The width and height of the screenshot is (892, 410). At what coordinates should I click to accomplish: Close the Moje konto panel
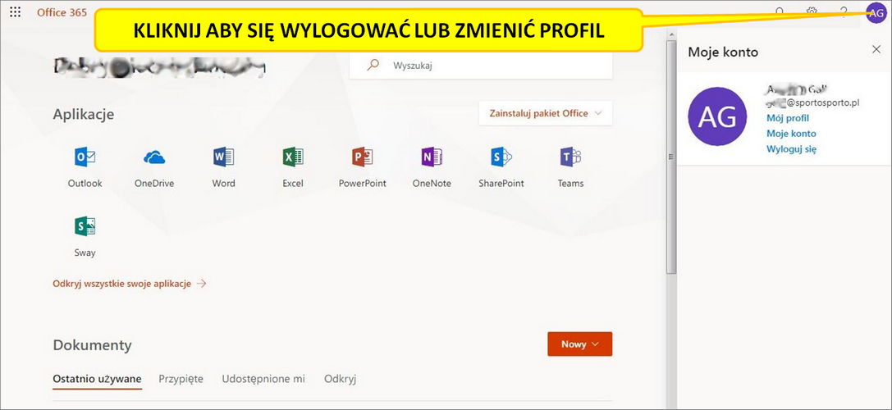(x=876, y=49)
